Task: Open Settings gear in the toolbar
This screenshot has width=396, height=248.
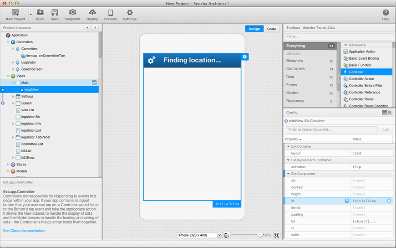Action: (x=130, y=12)
